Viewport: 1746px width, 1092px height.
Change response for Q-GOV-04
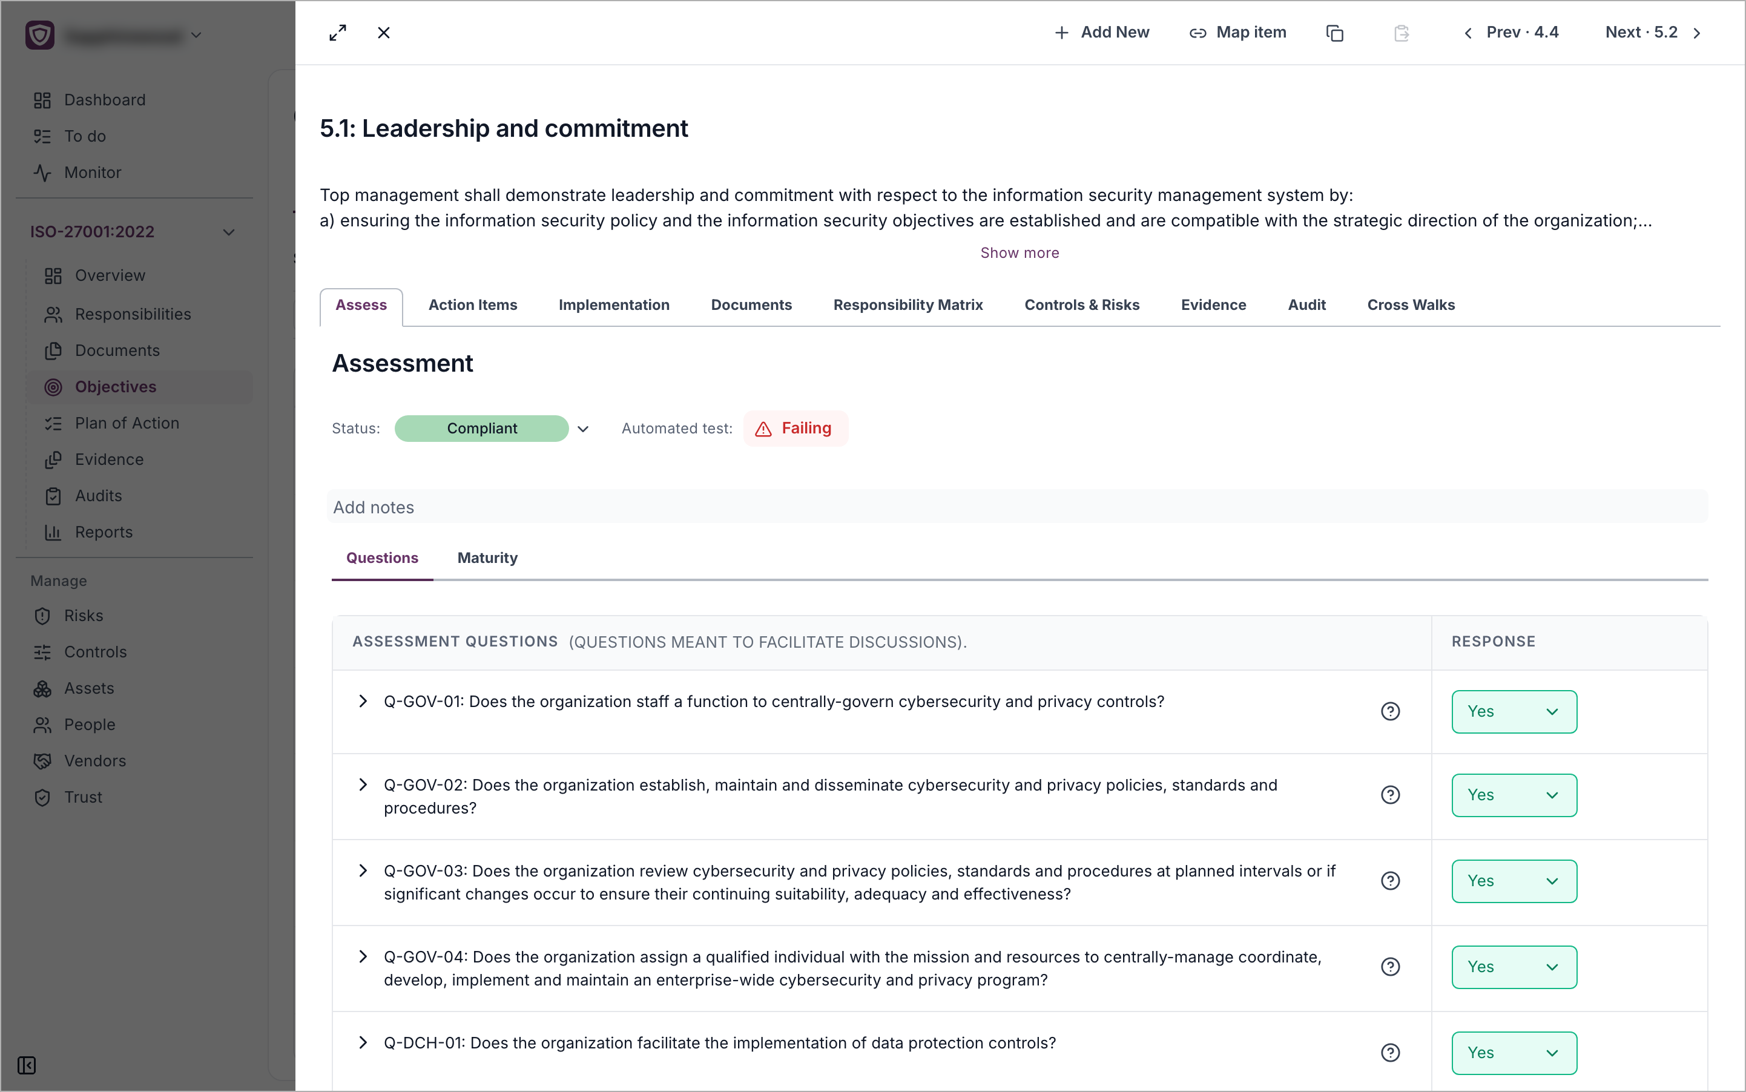click(1514, 967)
